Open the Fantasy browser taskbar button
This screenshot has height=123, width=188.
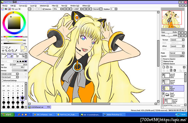[44, 115]
